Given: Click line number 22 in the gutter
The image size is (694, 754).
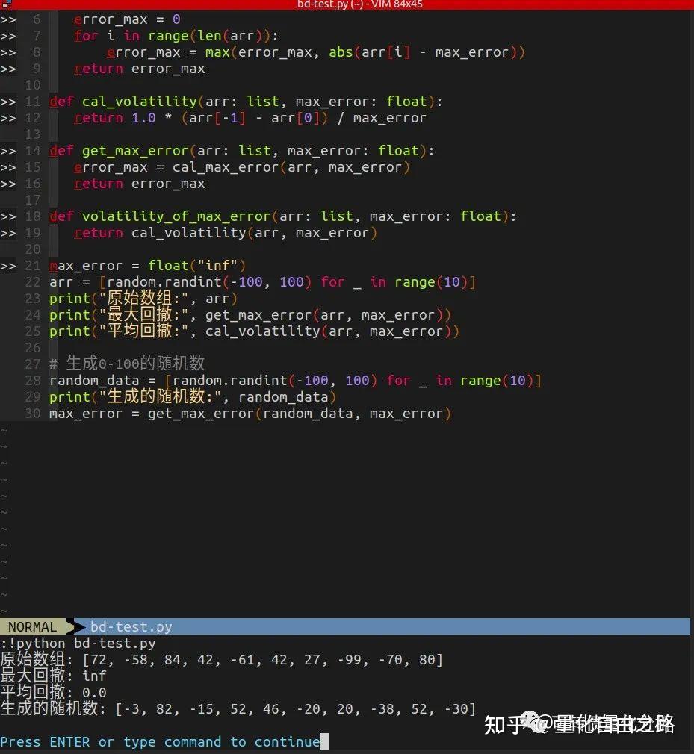Looking at the screenshot, I should (x=33, y=282).
